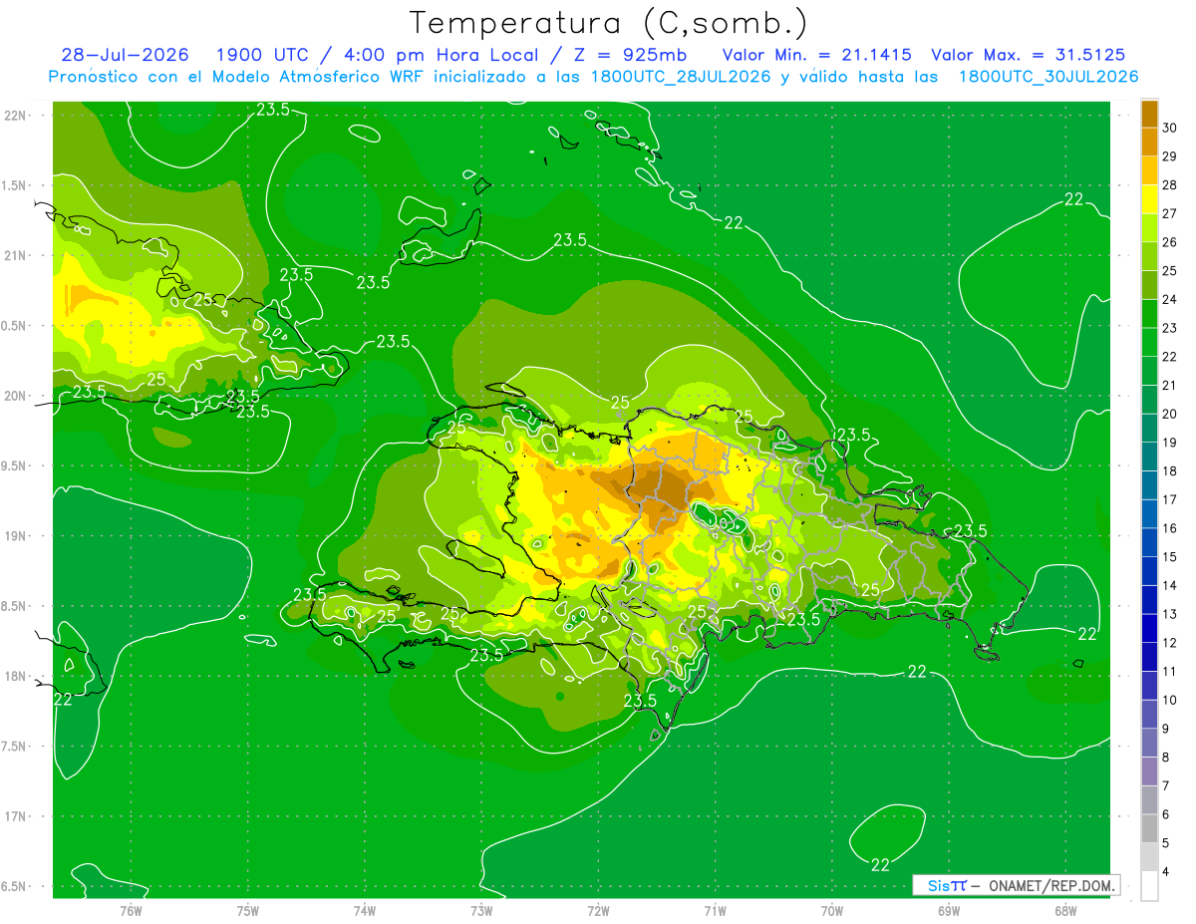1196x924 pixels.
Task: Click value 29 on the color scale
Action: coord(1170,156)
